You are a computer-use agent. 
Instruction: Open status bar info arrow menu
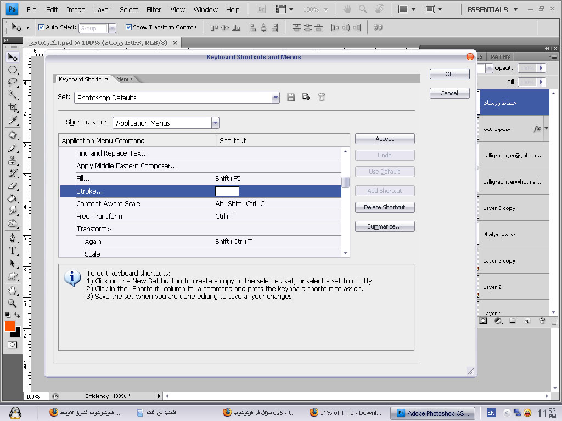(x=159, y=396)
